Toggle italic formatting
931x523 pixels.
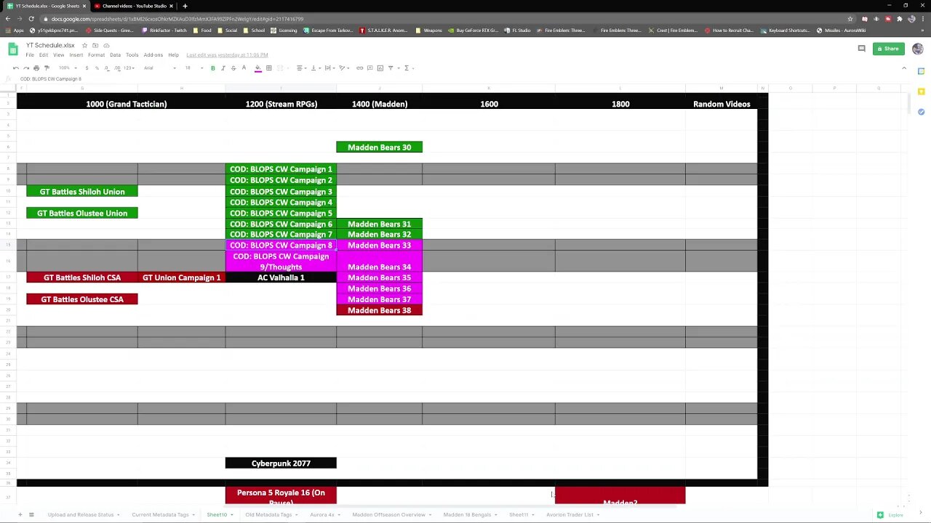click(x=223, y=68)
